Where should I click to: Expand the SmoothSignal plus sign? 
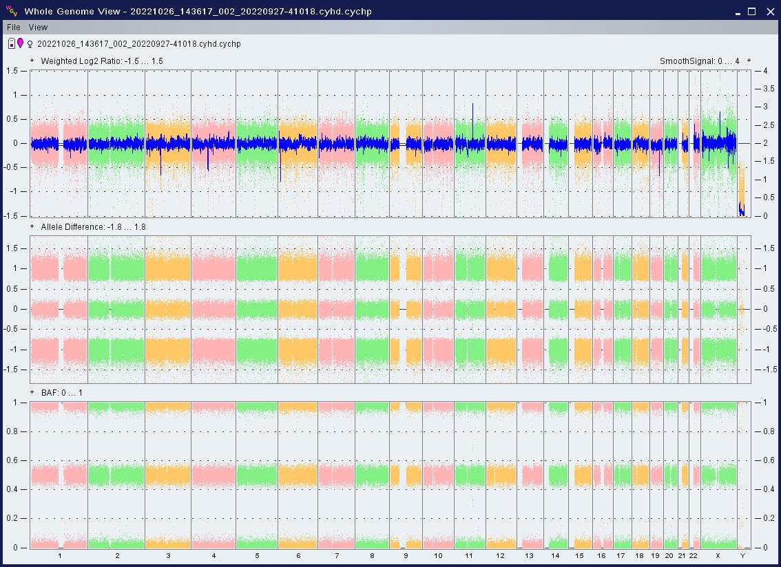point(749,61)
